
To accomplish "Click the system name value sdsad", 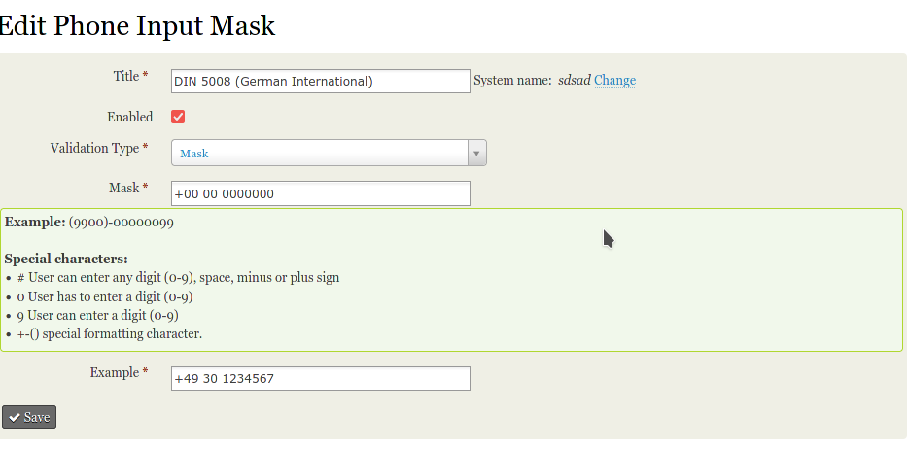I will pyautogui.click(x=574, y=81).
